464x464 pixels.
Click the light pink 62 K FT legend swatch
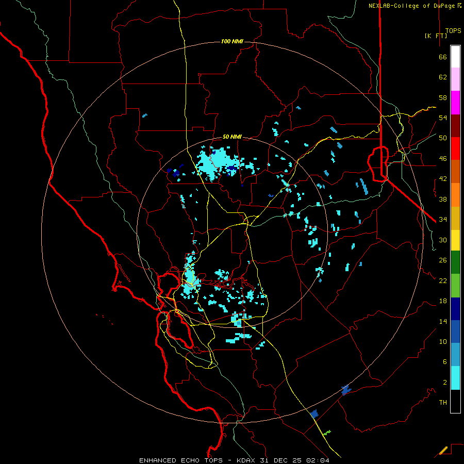[x=455, y=79]
